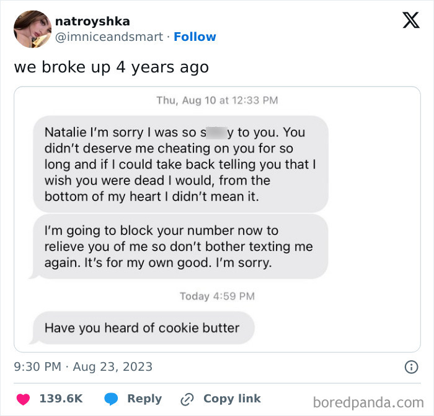Click the message starting "Natalie I'm sorry"
The image size is (434, 416).
[x=180, y=164]
